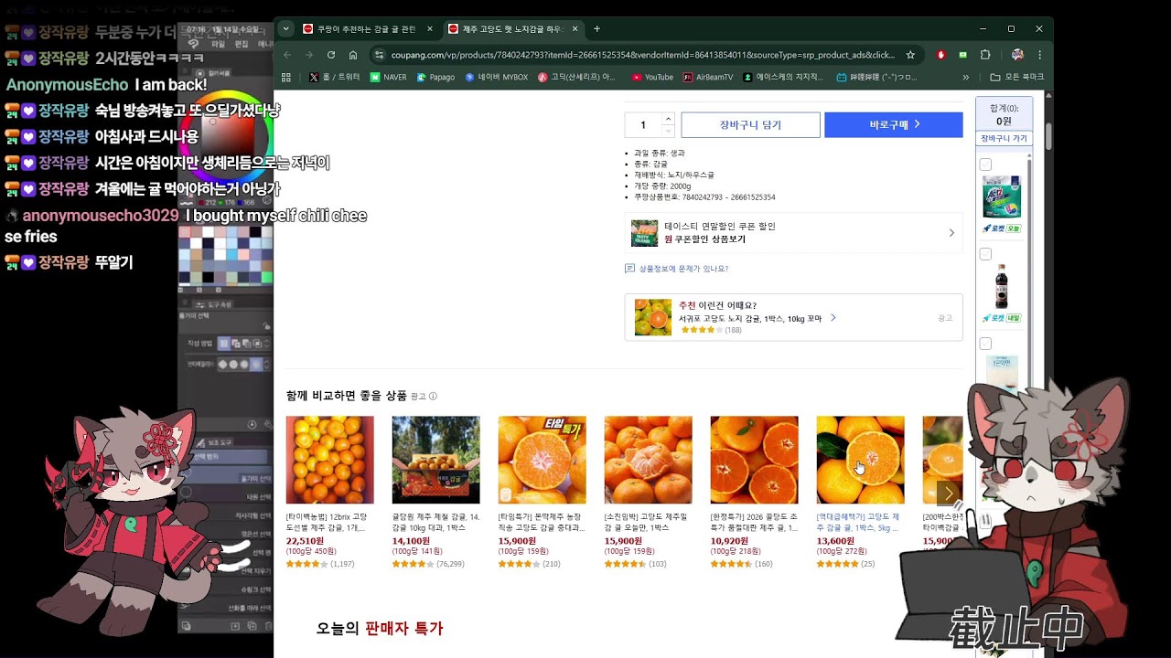Screen dimensions: 1171x658
Task: Click the report product info speech icon
Action: [x=629, y=269]
